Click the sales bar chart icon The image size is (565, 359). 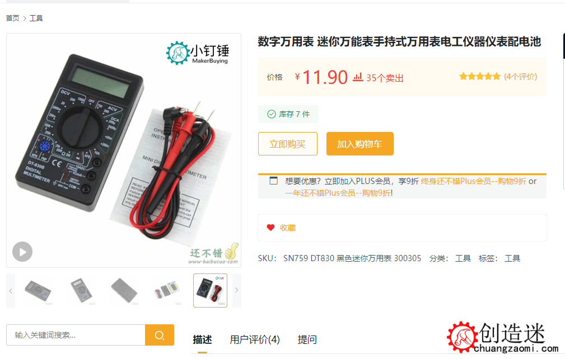tap(357, 77)
